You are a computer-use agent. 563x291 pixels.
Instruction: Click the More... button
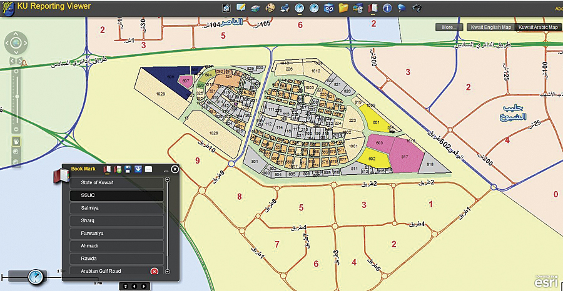point(449,27)
